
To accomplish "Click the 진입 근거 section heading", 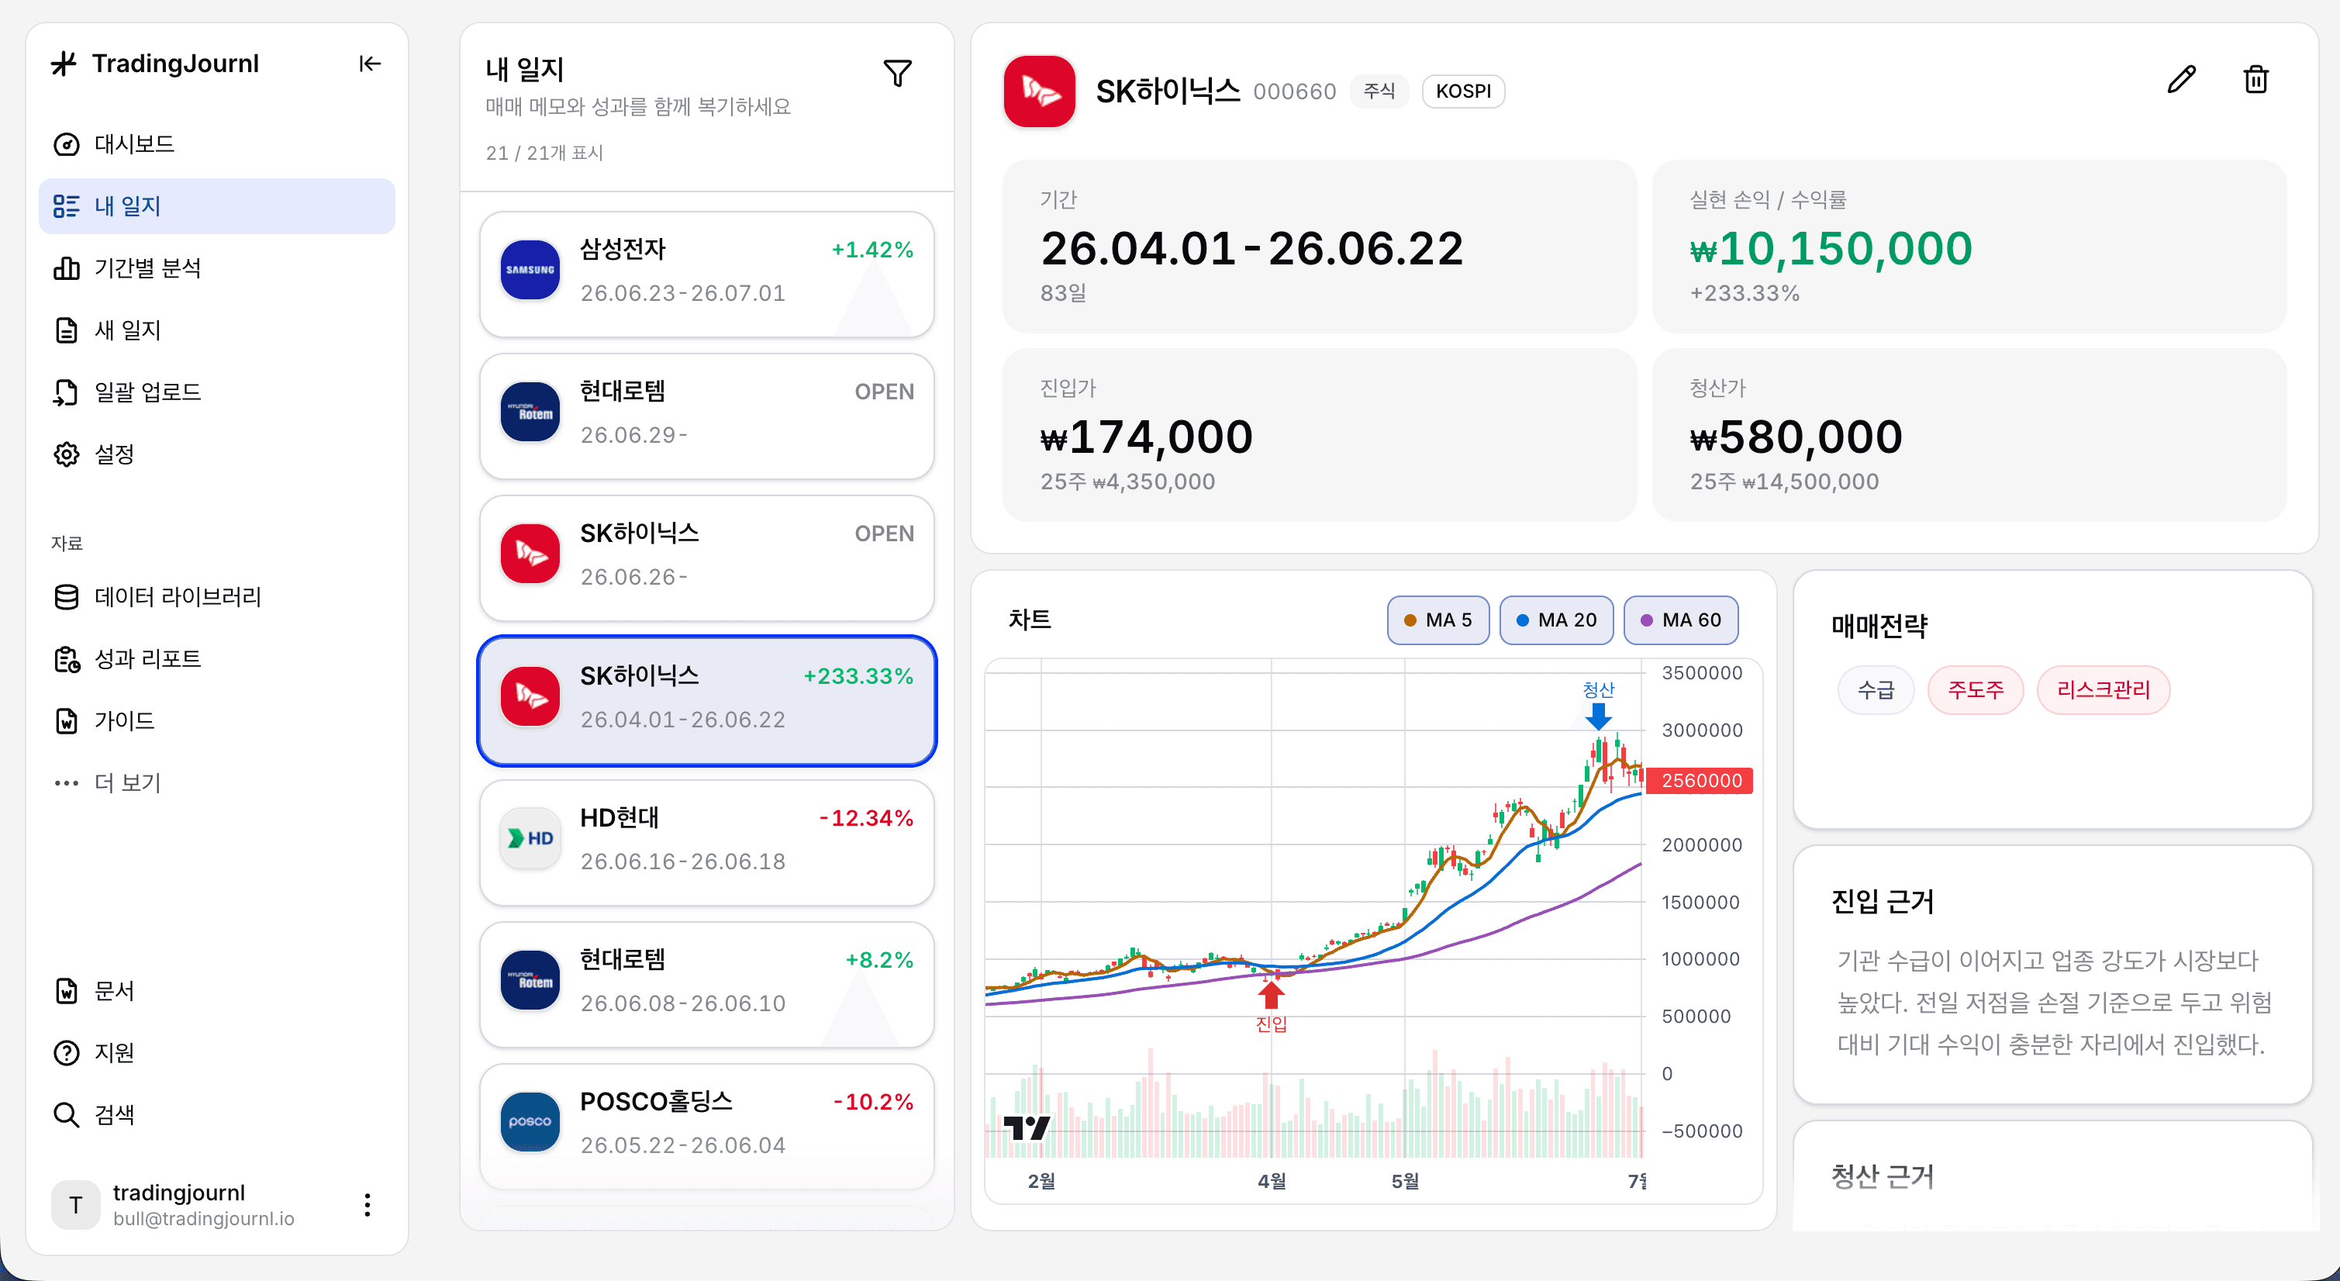I will pyautogui.click(x=1883, y=901).
